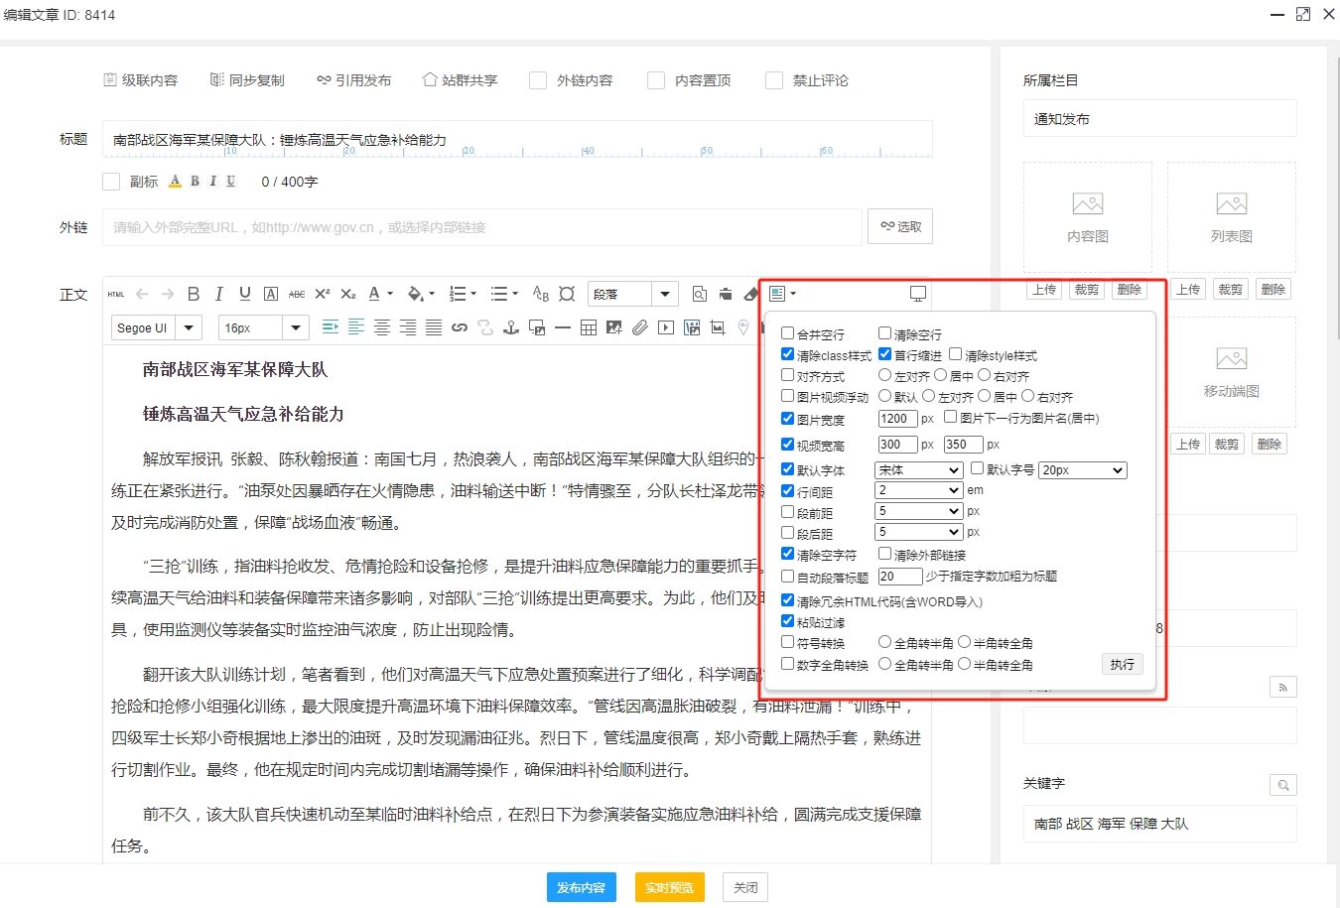Click the 引用发布 option
Screen dimensions: 1340x908
point(354,80)
